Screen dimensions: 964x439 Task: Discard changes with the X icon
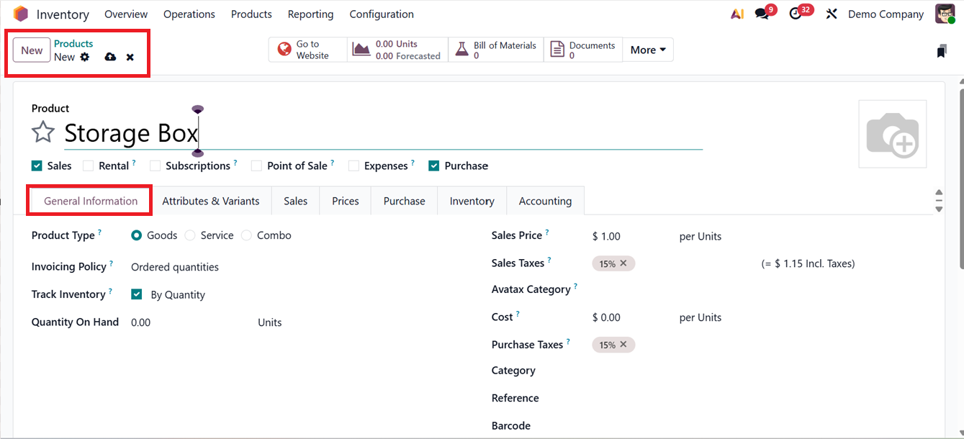(130, 57)
